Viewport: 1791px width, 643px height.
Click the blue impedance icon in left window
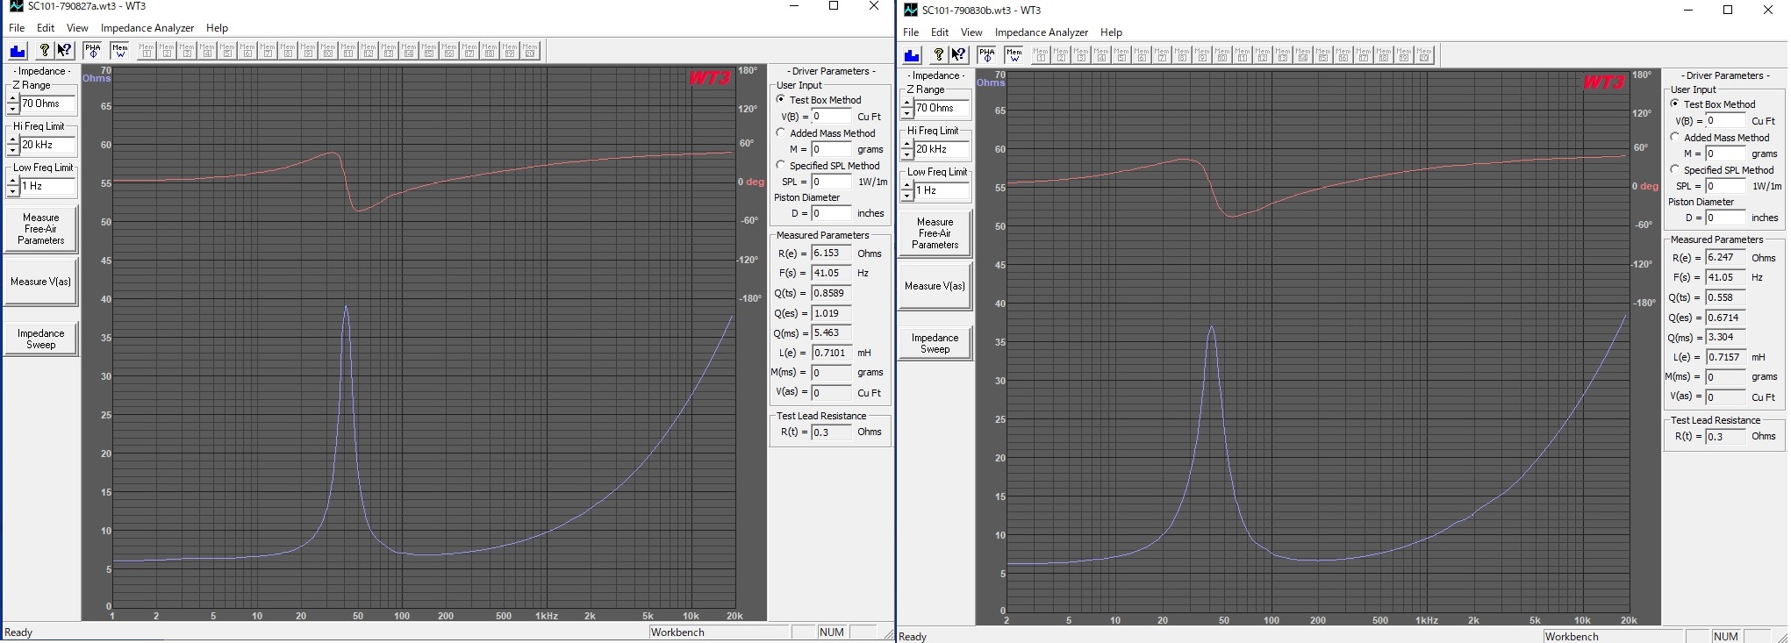(x=18, y=51)
